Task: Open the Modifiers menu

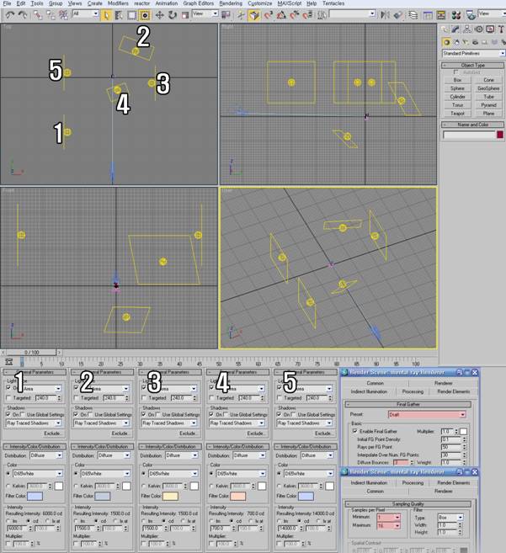Action: (118, 3)
